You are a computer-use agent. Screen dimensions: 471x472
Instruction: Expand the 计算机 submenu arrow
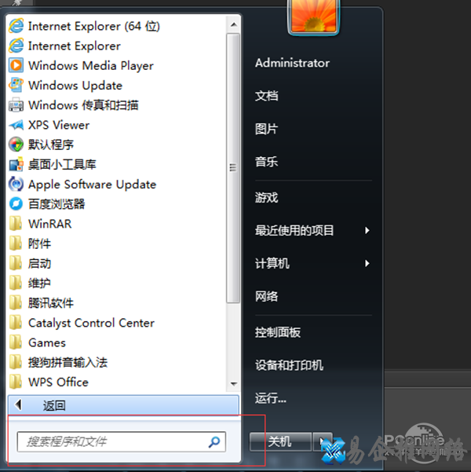tap(367, 263)
